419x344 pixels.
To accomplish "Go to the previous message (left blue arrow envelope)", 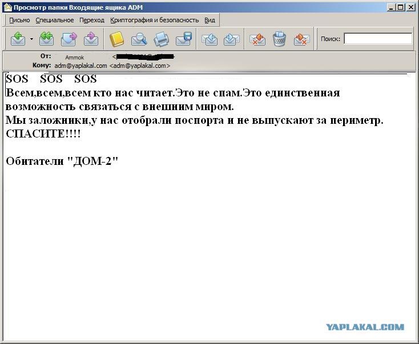I will [210, 39].
